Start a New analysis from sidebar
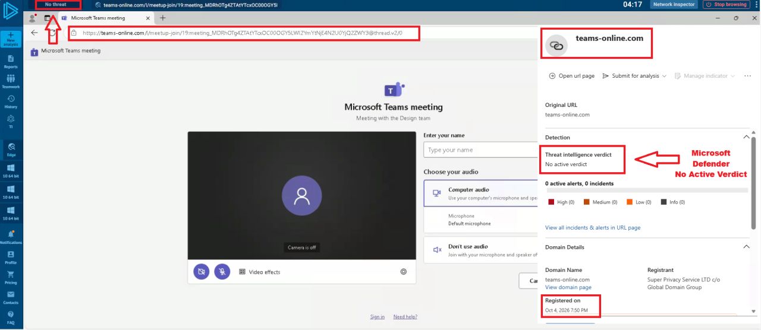 (x=11, y=39)
